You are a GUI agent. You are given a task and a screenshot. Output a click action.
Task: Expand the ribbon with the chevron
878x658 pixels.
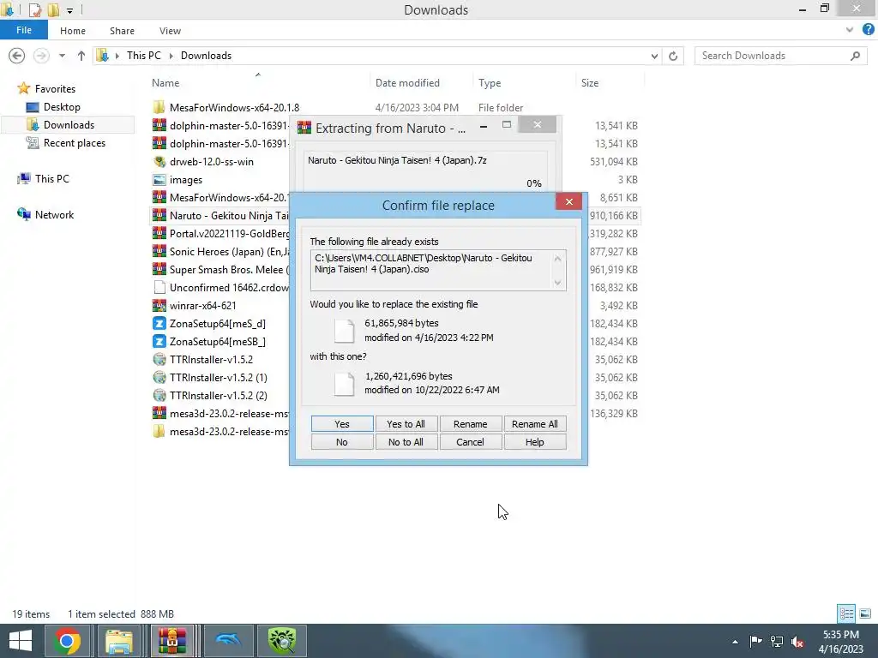(x=850, y=30)
